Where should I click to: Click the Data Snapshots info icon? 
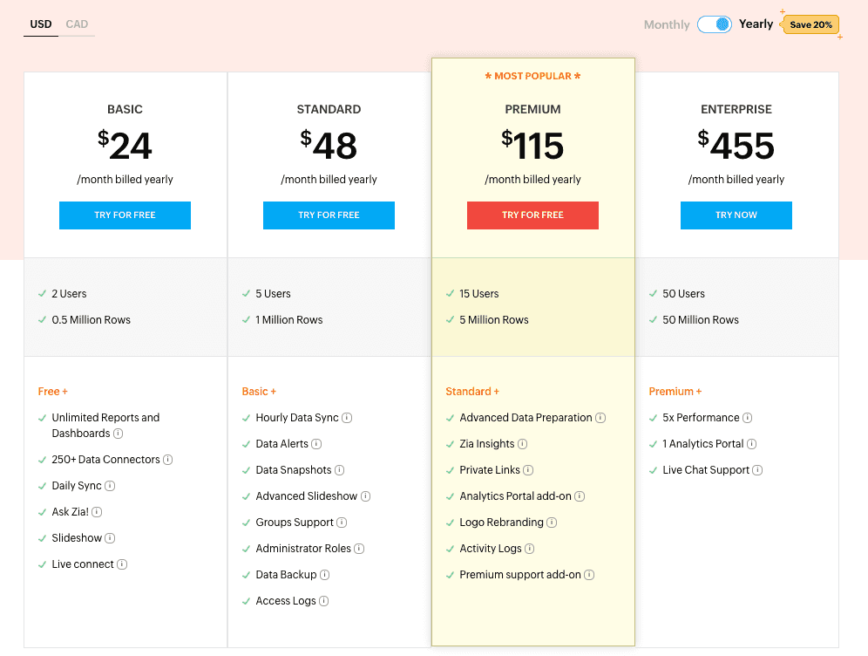[x=339, y=470]
